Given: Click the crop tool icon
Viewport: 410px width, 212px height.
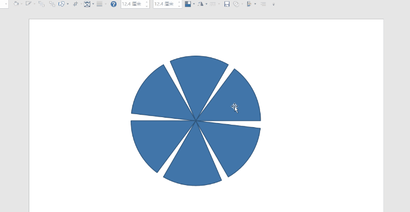Looking at the screenshot, I should [76, 4].
